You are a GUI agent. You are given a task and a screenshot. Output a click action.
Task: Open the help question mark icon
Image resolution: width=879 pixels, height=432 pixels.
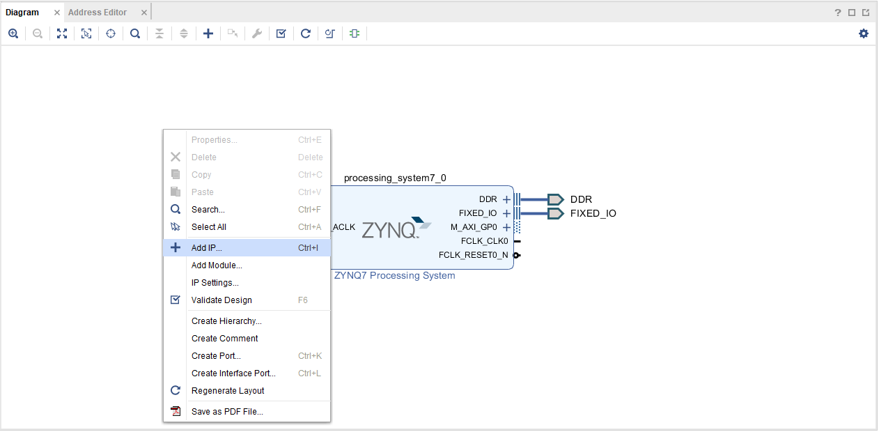(838, 13)
